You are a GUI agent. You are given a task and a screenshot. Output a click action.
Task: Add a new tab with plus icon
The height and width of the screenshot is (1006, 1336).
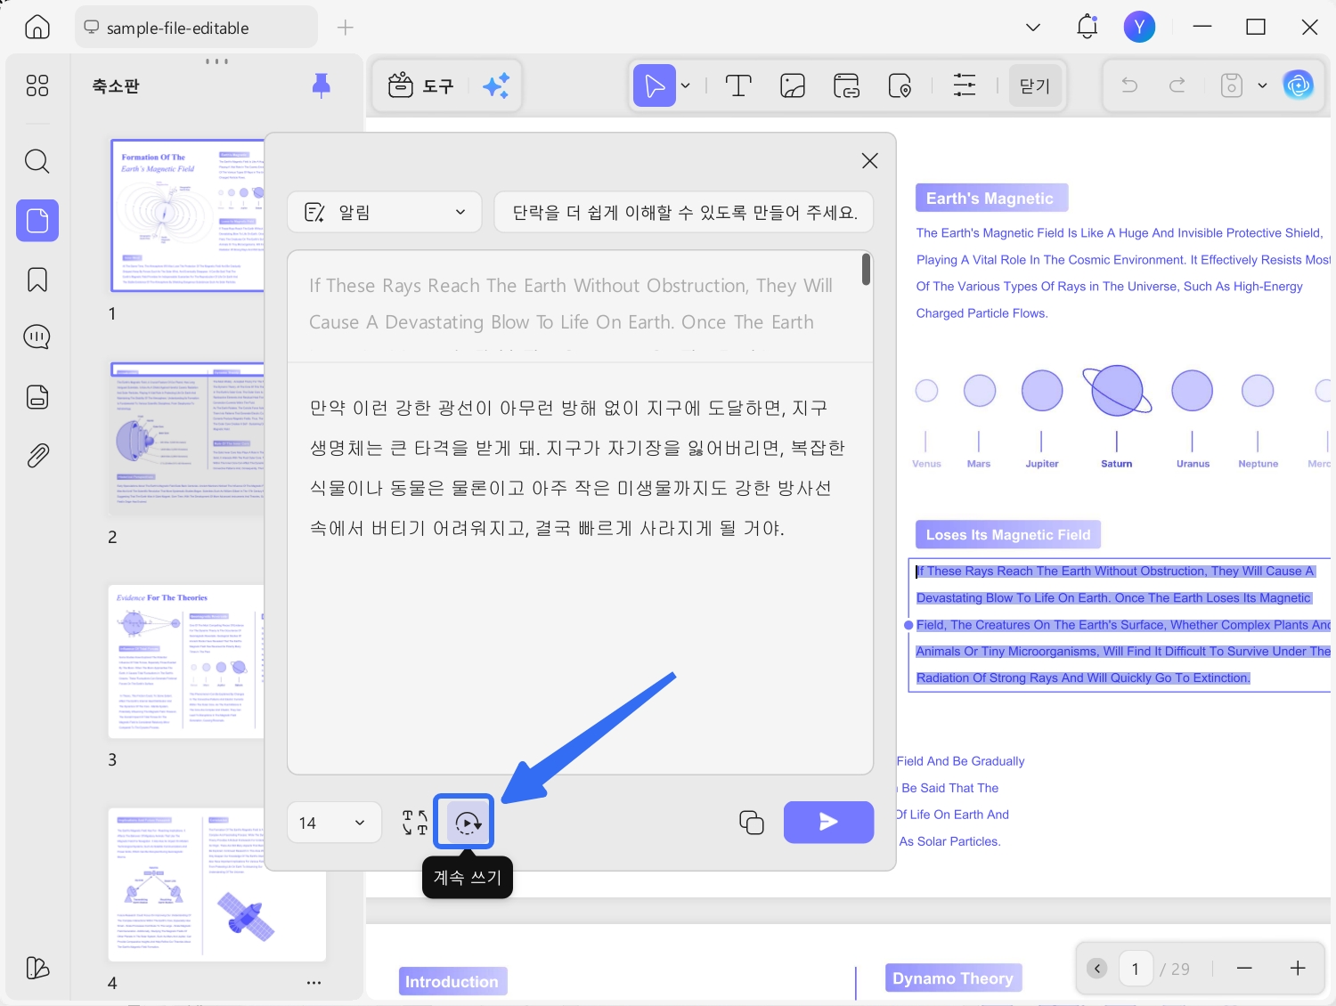[346, 28]
